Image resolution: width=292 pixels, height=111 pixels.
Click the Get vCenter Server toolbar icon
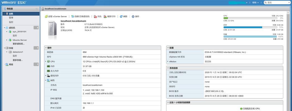pyautogui.click(x=46, y=16)
